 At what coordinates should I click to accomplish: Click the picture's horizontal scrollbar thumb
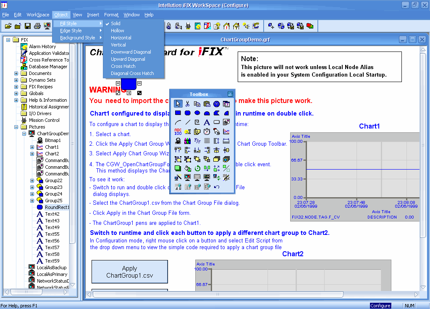(x=218, y=294)
